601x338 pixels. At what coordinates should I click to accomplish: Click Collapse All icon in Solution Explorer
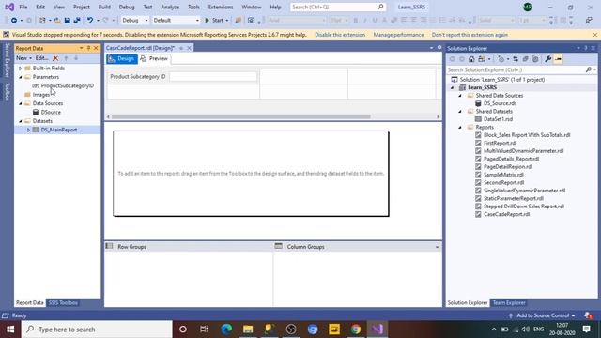point(526,59)
